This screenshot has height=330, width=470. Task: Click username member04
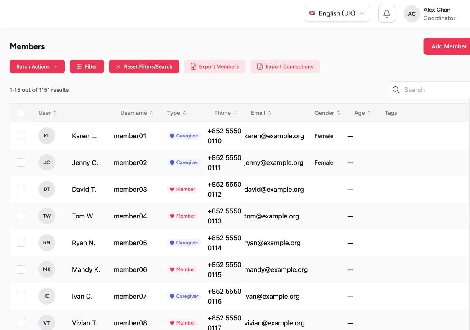(x=130, y=216)
